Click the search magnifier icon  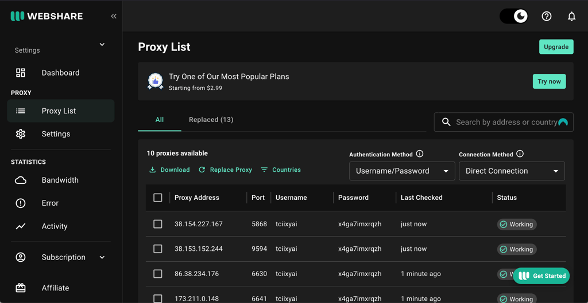pyautogui.click(x=446, y=122)
